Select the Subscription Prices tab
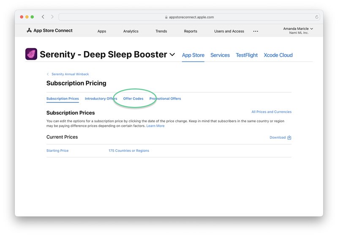This screenshot has width=338, height=236. 63,99
